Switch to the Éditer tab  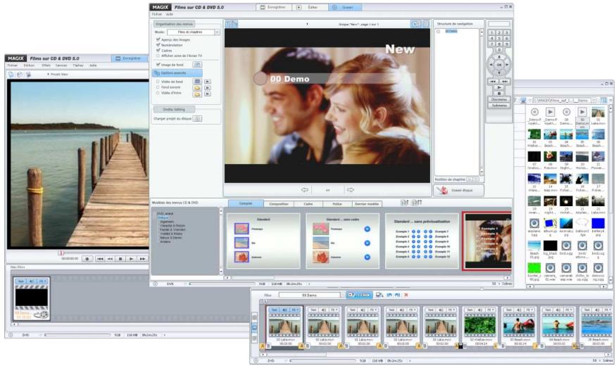tap(310, 8)
